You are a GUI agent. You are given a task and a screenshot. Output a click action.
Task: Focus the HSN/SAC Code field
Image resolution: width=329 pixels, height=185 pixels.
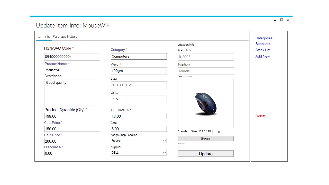[x=72, y=57]
